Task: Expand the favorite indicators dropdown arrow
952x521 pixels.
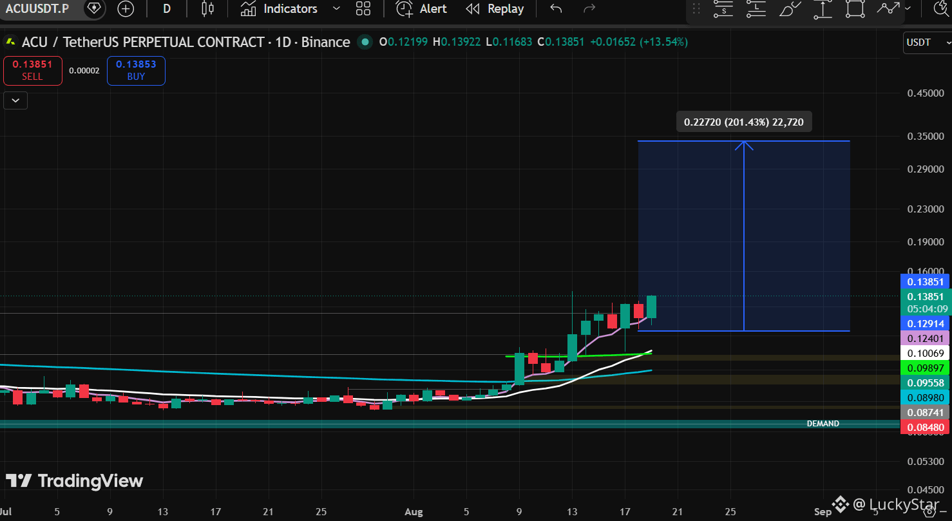Action: [336, 9]
